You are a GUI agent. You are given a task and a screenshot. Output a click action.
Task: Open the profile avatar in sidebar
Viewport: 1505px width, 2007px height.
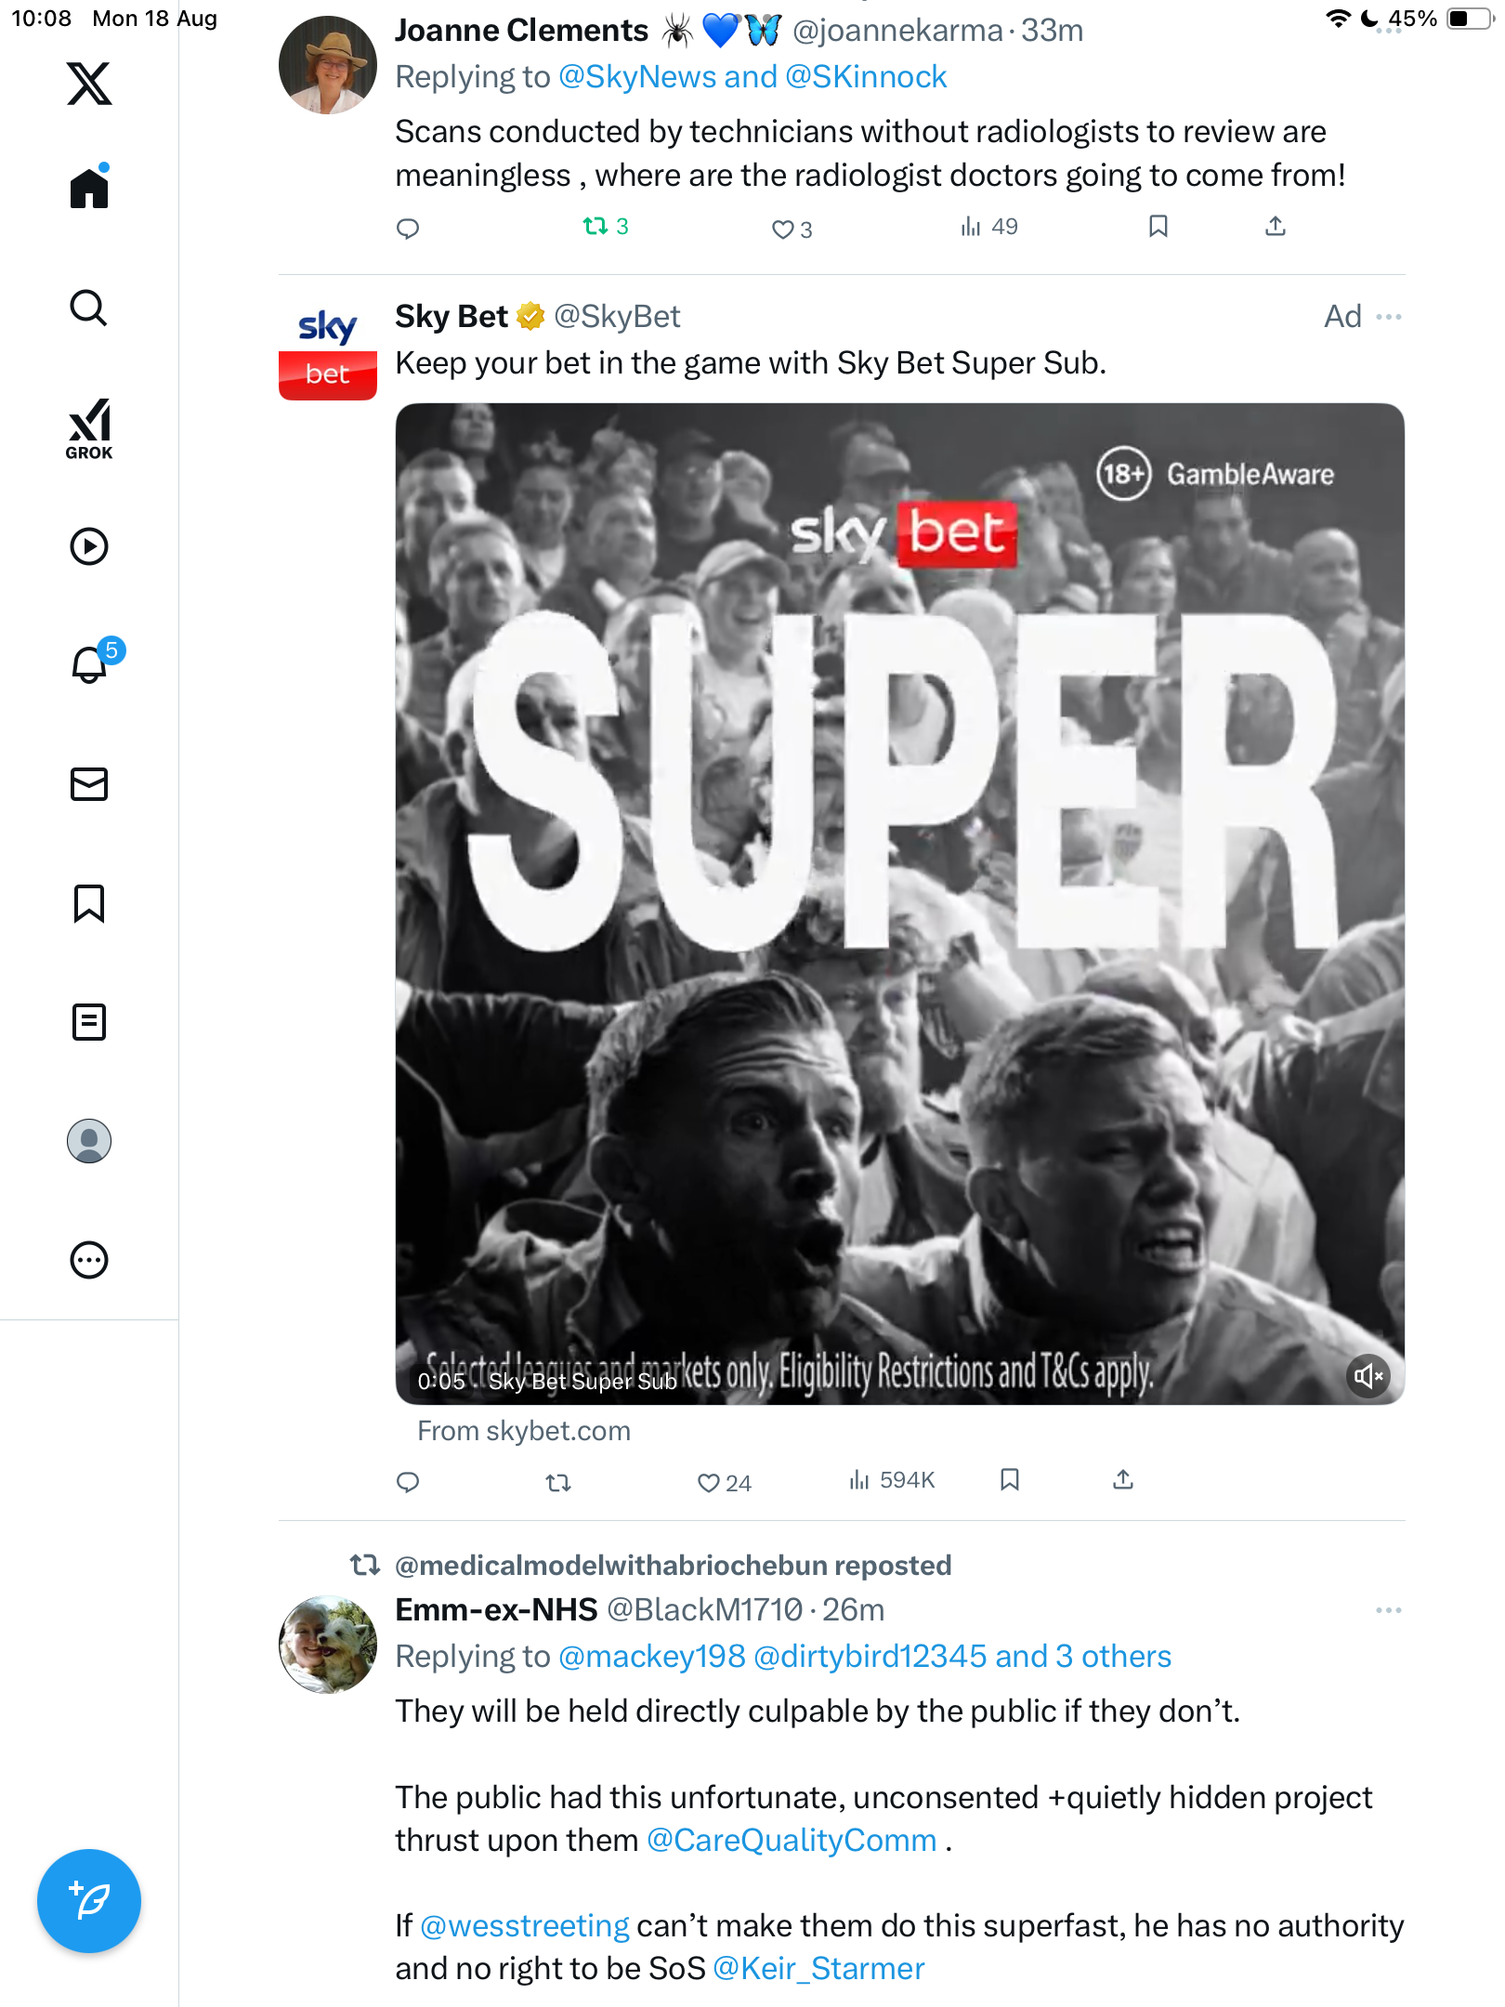(x=89, y=1141)
